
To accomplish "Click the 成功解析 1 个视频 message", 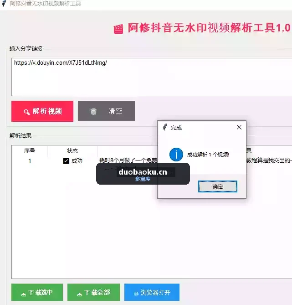I will coord(208,155).
